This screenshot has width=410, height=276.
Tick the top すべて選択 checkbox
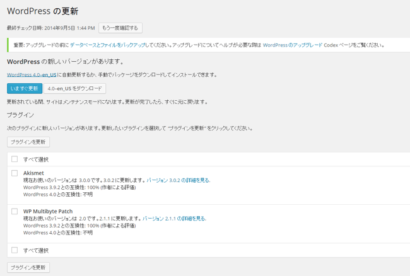(x=15, y=159)
